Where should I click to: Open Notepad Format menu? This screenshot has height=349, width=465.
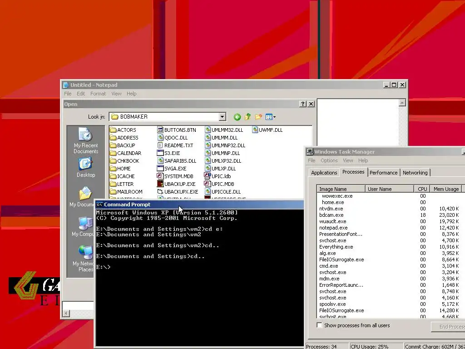tap(98, 94)
